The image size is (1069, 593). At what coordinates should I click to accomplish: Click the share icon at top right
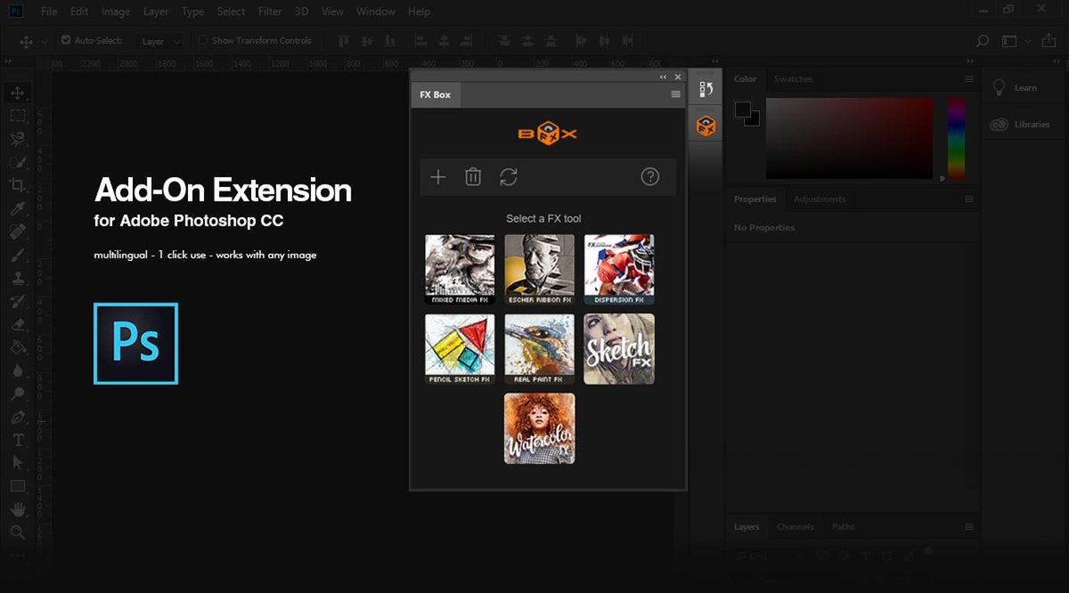pos(1049,41)
